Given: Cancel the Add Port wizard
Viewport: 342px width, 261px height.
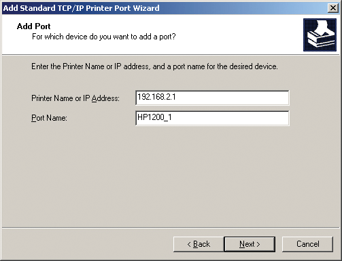Looking at the screenshot, I should point(307,244).
